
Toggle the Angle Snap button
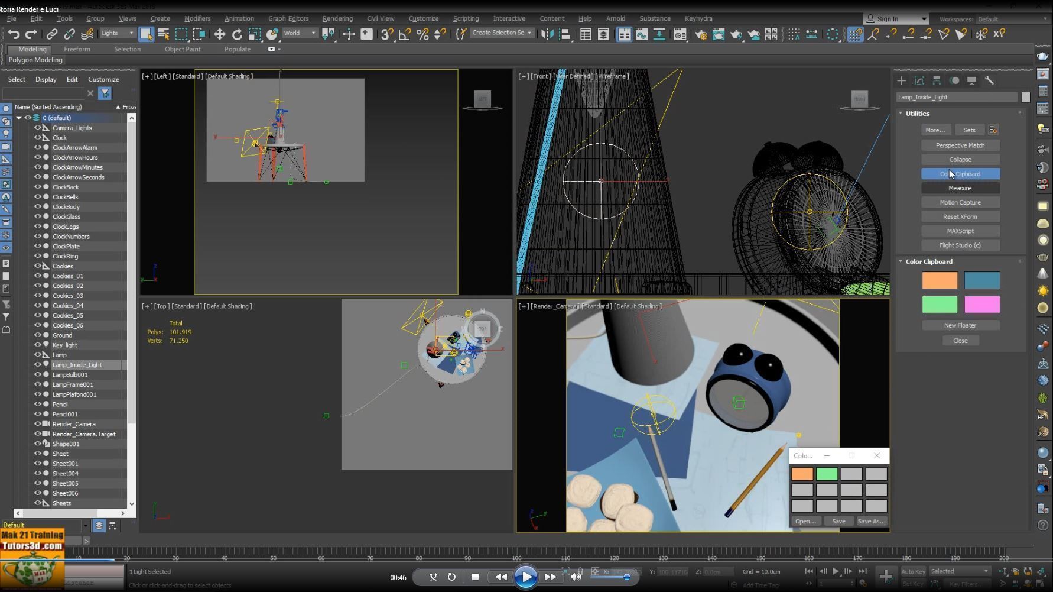click(x=405, y=34)
